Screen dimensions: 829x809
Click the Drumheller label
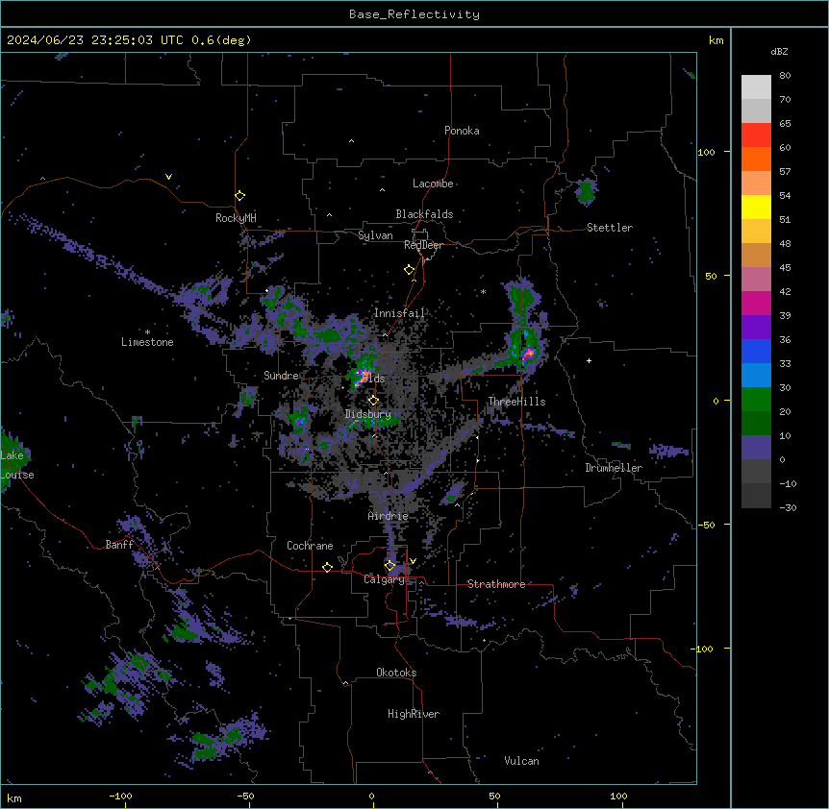(x=614, y=468)
